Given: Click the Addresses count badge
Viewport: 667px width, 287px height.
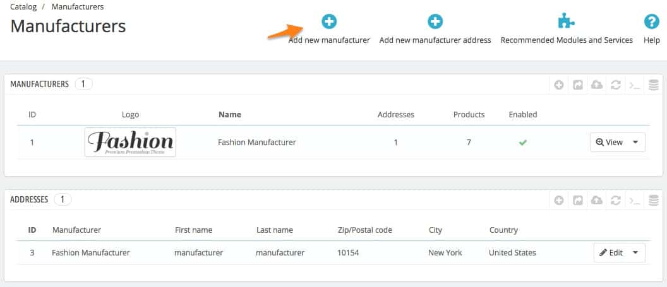Looking at the screenshot, I should (x=63, y=199).
